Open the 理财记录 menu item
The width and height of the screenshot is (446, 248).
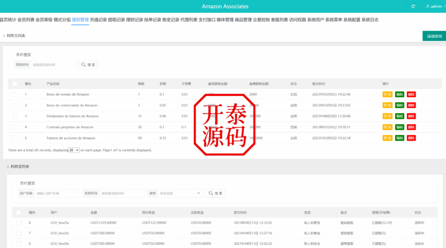[x=135, y=20]
